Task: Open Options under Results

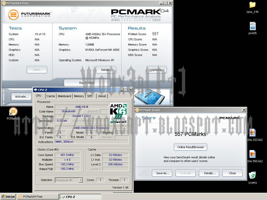Action: pos(157,70)
